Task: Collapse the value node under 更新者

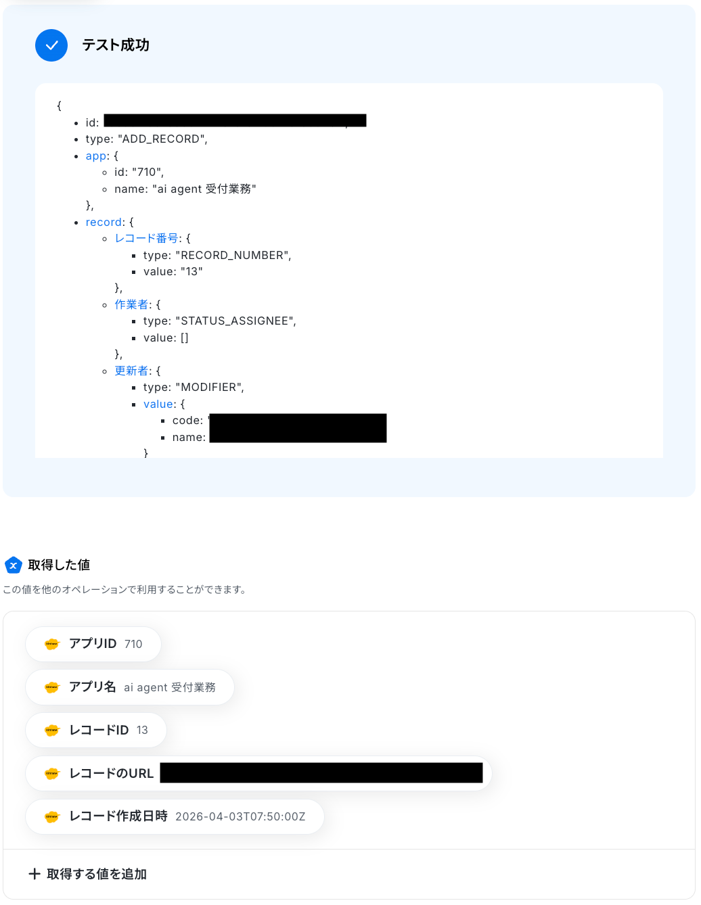Action: [159, 404]
